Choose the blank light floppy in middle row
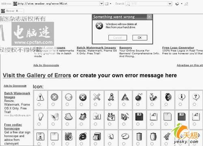The image size is (203, 146). [167, 116]
